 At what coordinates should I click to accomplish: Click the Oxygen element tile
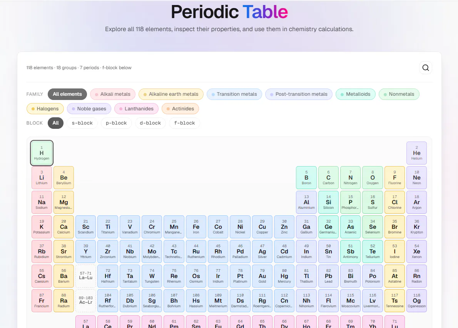click(373, 177)
